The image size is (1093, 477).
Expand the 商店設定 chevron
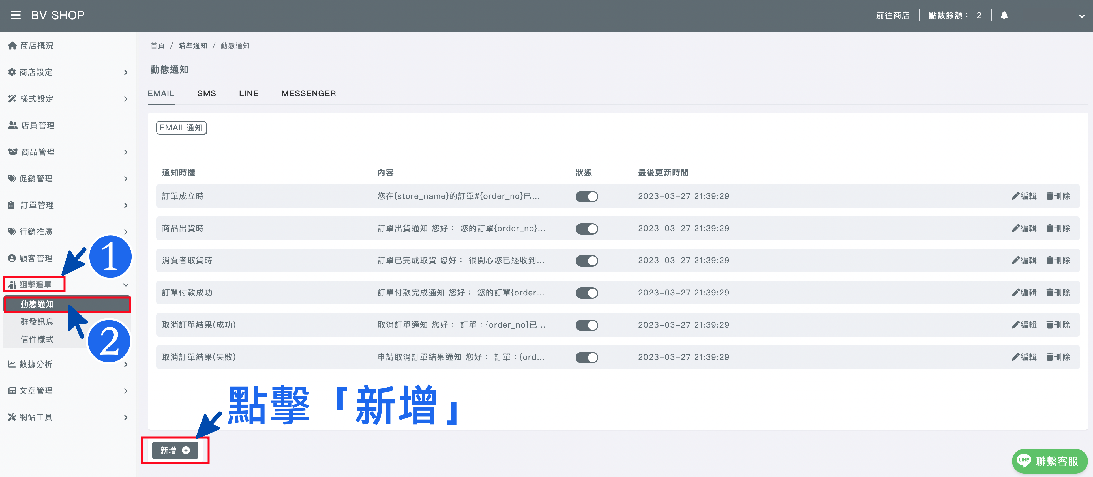pos(126,72)
